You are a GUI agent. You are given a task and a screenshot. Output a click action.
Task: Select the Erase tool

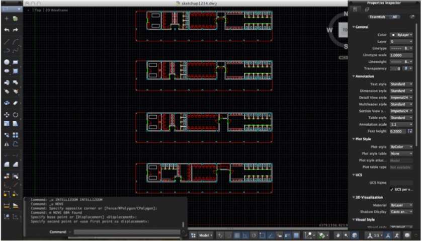pyautogui.click(x=15, y=103)
